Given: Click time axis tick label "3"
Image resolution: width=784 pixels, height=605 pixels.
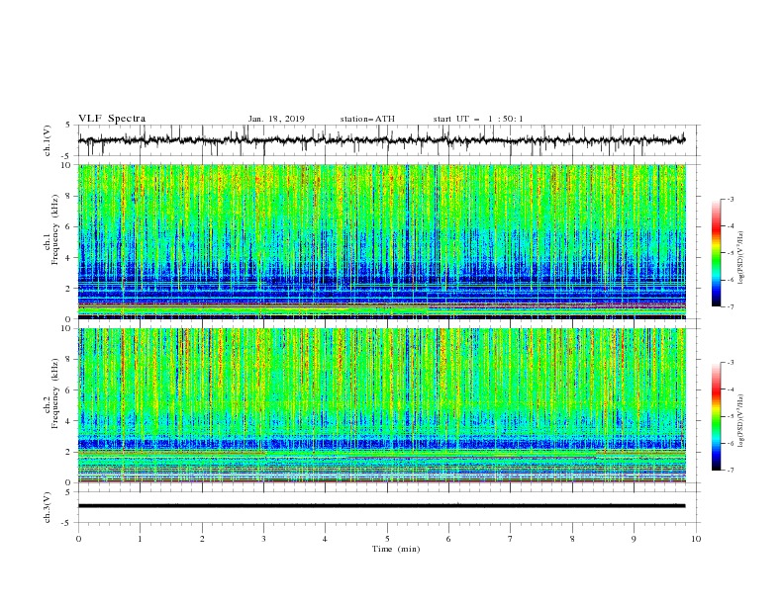Looking at the screenshot, I should coord(264,539).
